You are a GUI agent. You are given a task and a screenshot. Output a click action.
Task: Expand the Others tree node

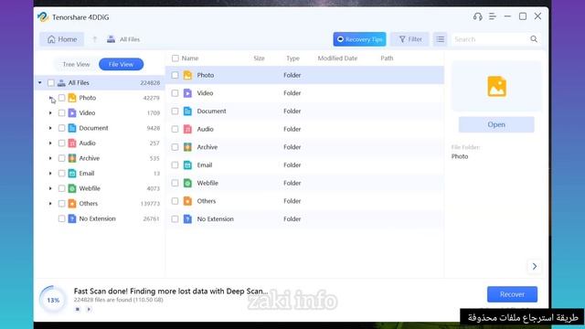(x=50, y=203)
